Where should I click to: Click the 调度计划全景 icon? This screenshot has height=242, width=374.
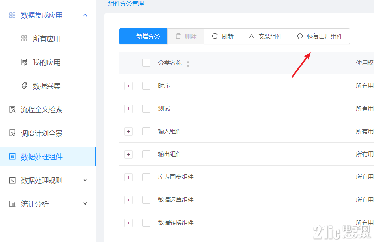tap(12, 133)
